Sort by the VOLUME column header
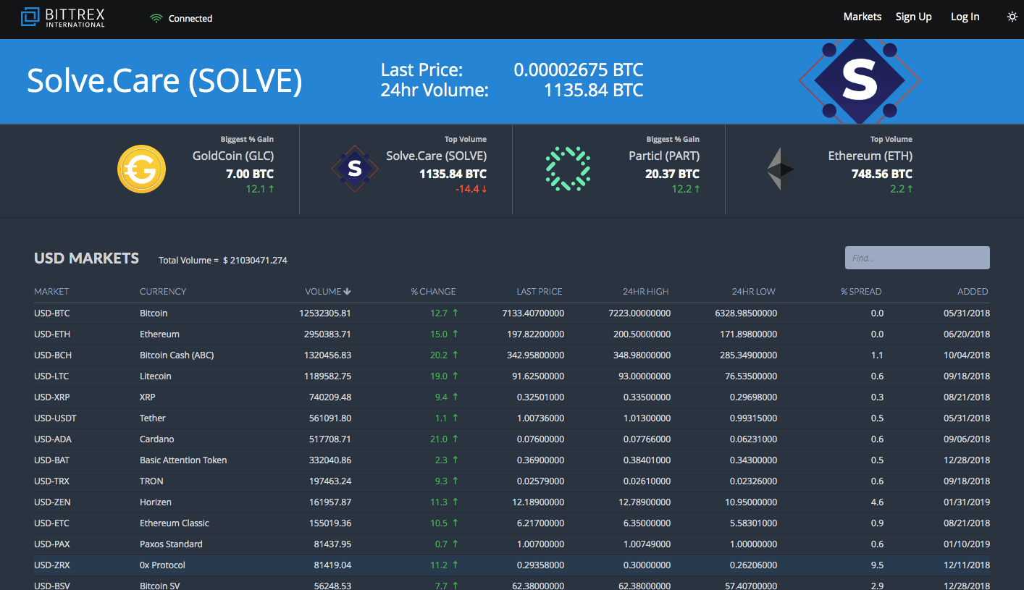 [x=323, y=291]
